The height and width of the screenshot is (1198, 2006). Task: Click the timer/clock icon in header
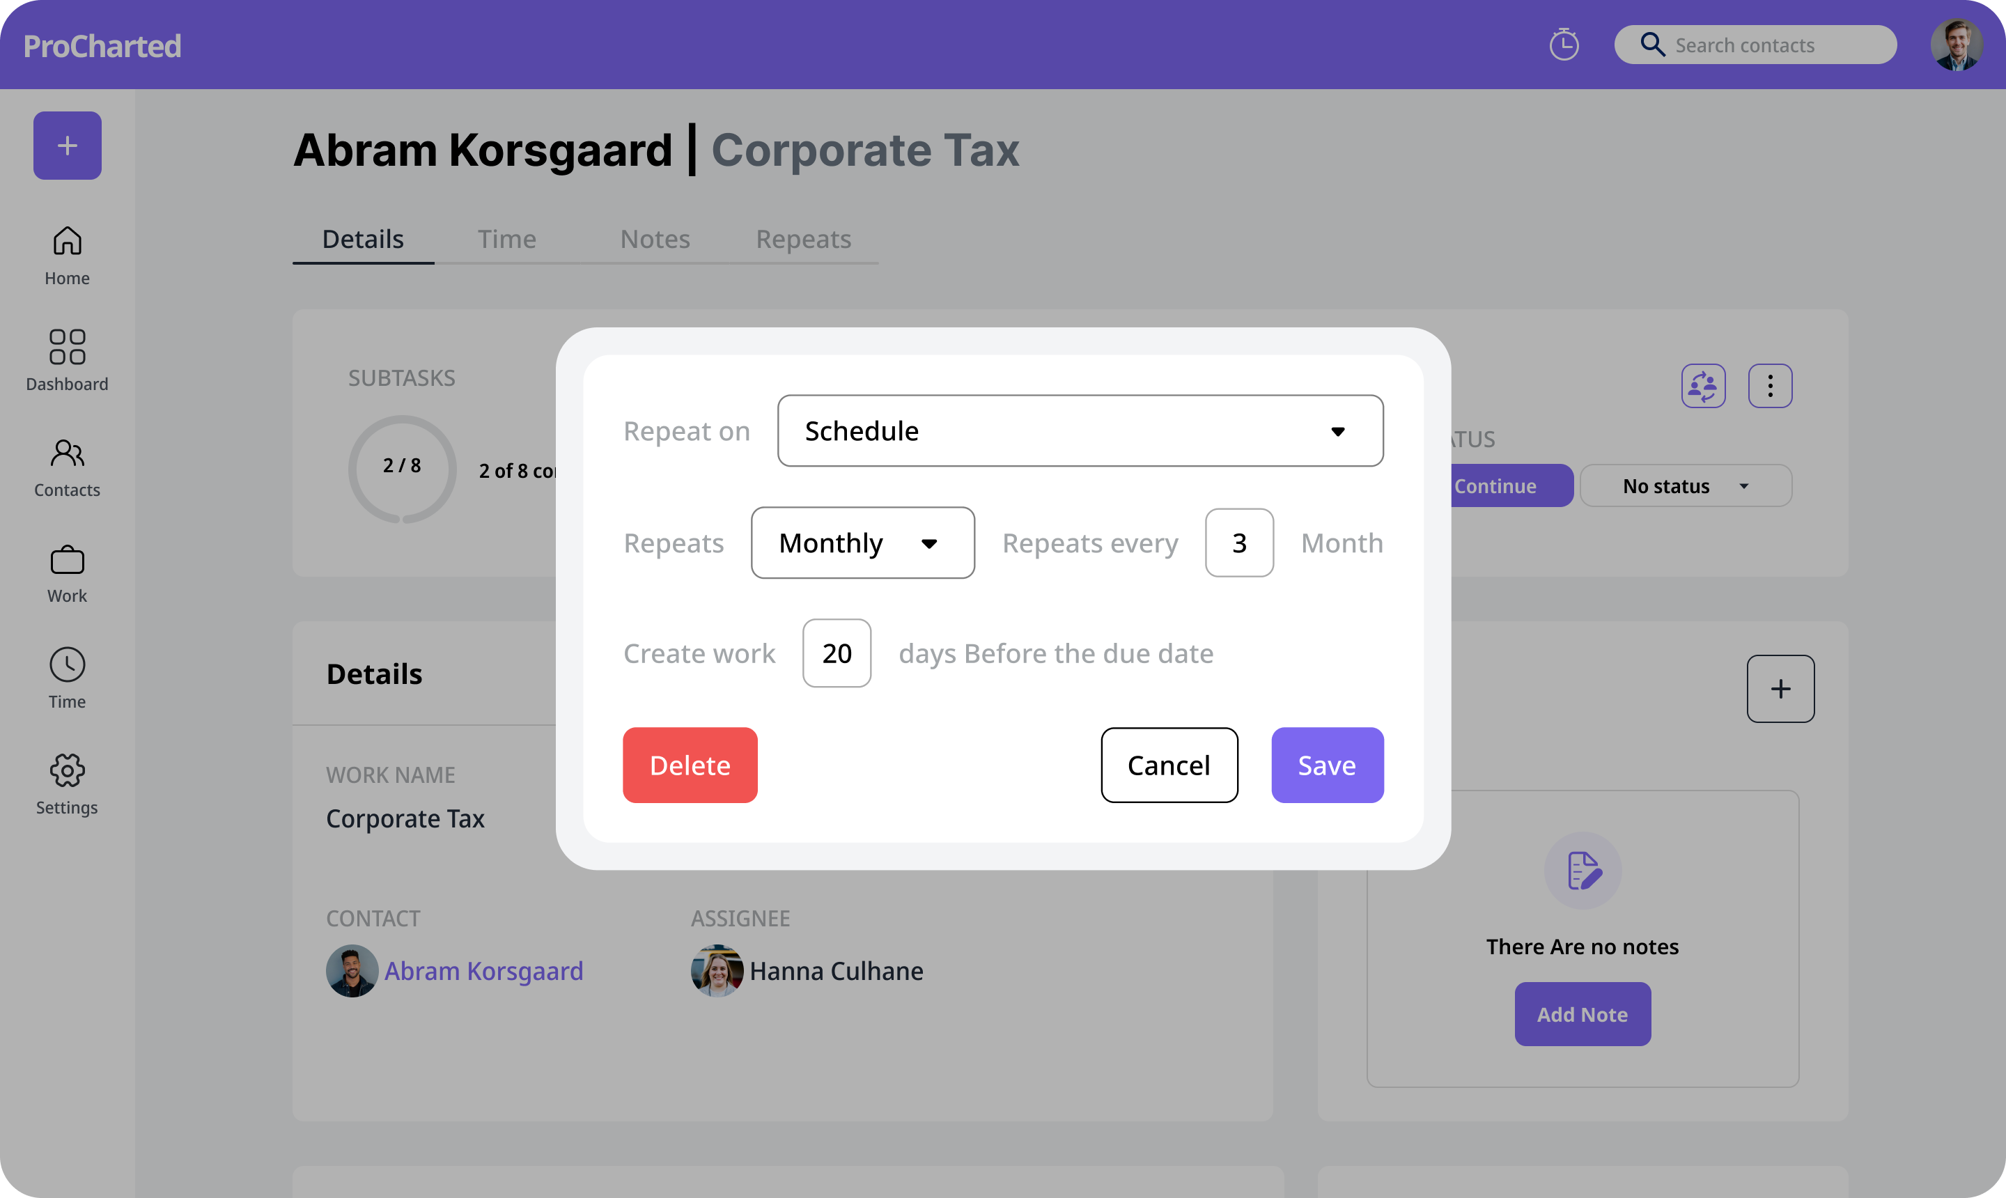coord(1564,44)
